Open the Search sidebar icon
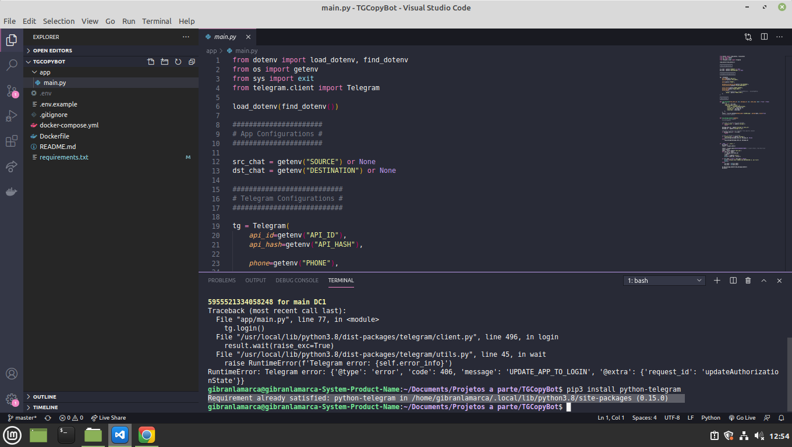Screen dimensions: 792x447 coord(12,65)
